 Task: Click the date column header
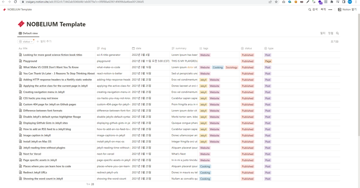point(150,48)
